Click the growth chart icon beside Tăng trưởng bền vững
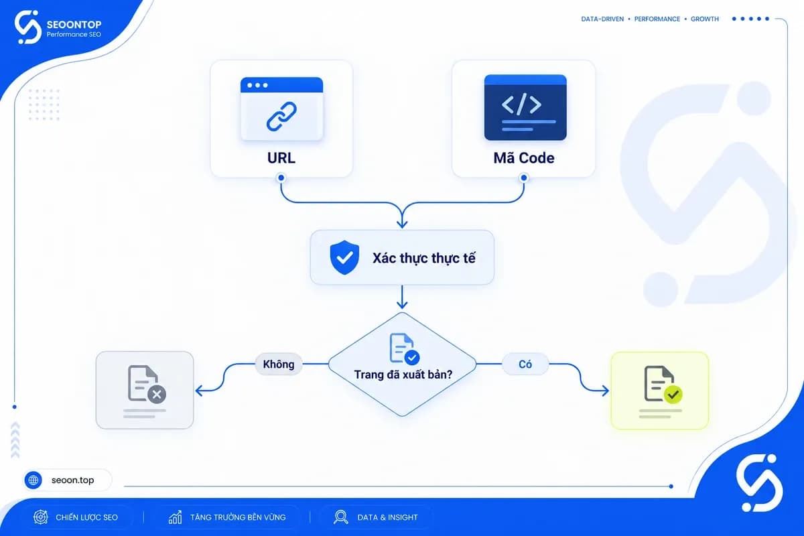804x536 pixels. click(176, 517)
